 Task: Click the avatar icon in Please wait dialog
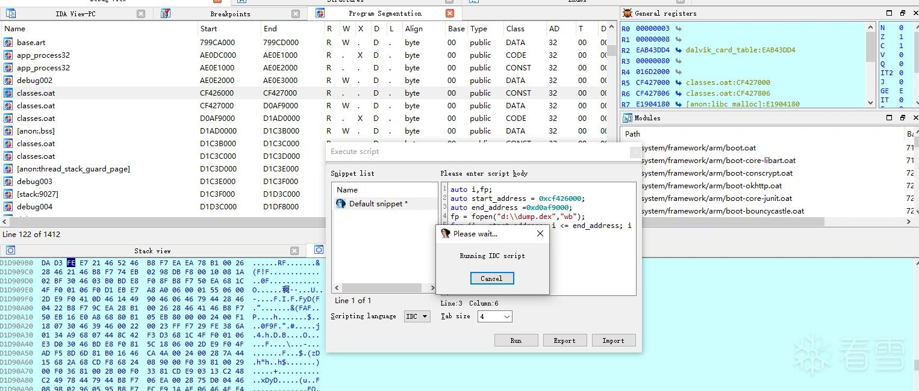446,233
